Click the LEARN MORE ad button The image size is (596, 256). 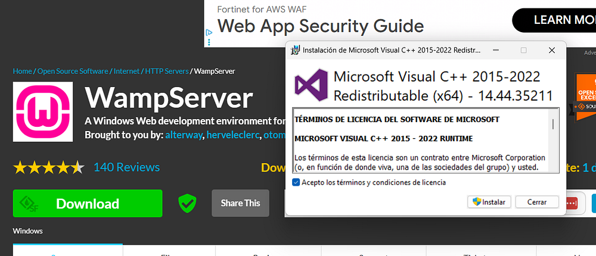[554, 20]
